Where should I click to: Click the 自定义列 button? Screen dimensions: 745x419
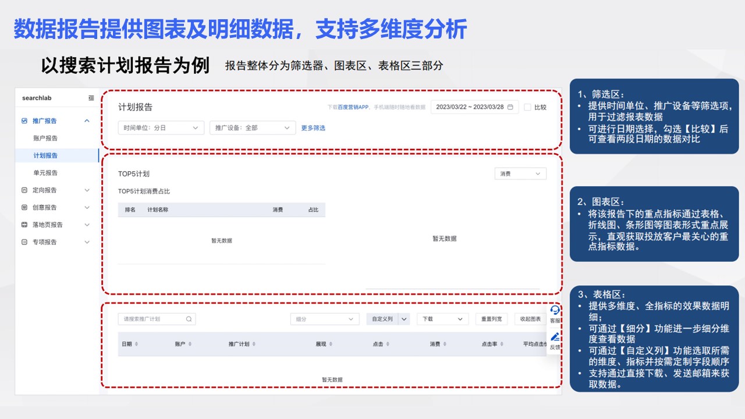click(x=382, y=319)
